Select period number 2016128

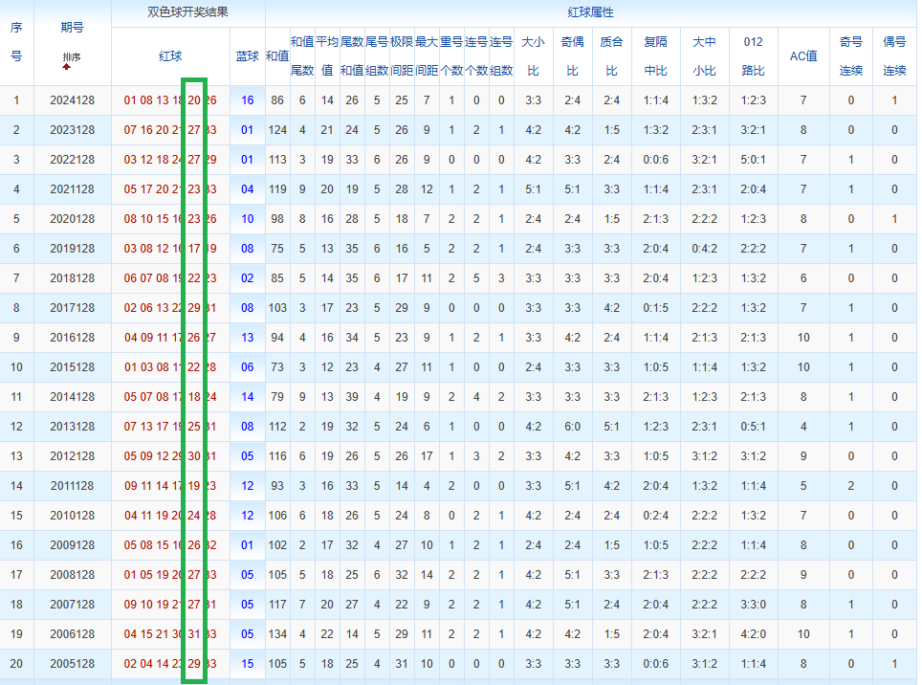tap(73, 338)
